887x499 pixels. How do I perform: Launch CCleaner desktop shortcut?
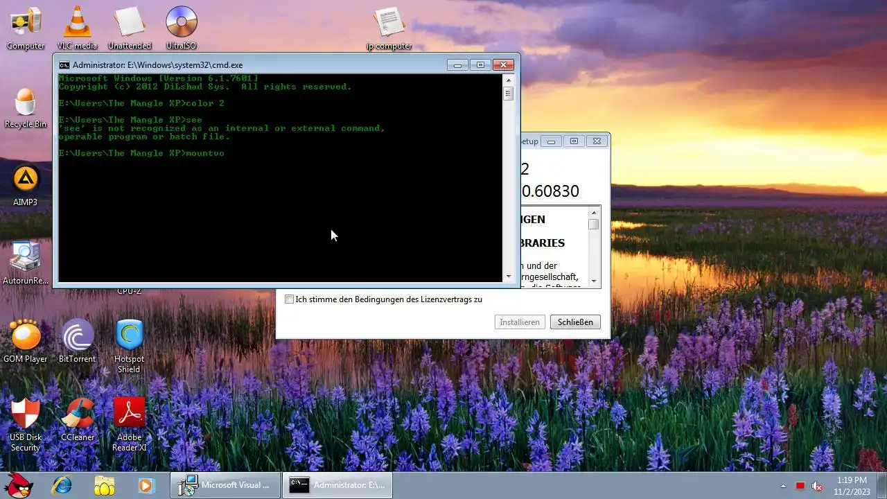(x=77, y=419)
